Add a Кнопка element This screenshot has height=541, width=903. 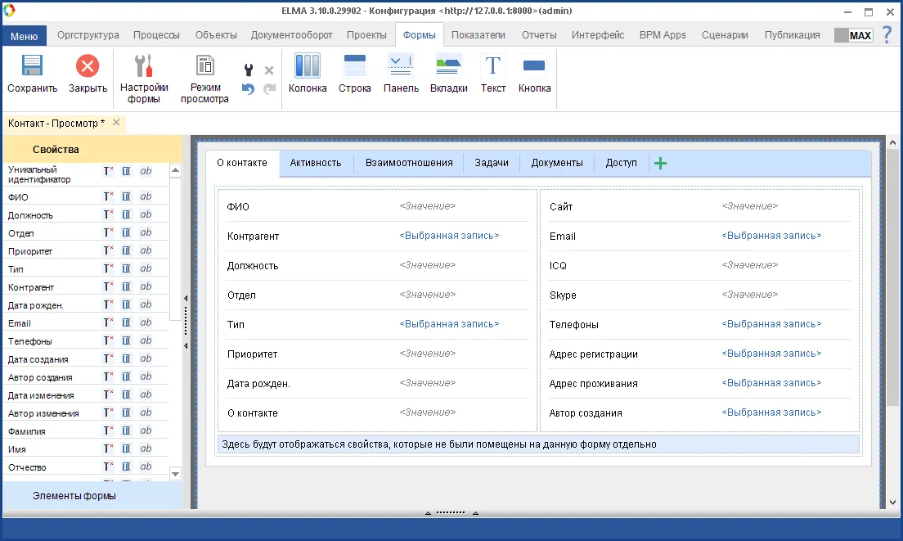point(534,67)
